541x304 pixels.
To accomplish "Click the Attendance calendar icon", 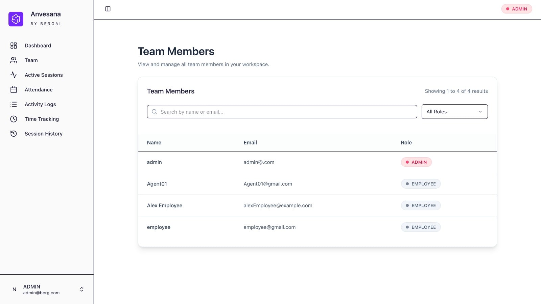I will (14, 89).
